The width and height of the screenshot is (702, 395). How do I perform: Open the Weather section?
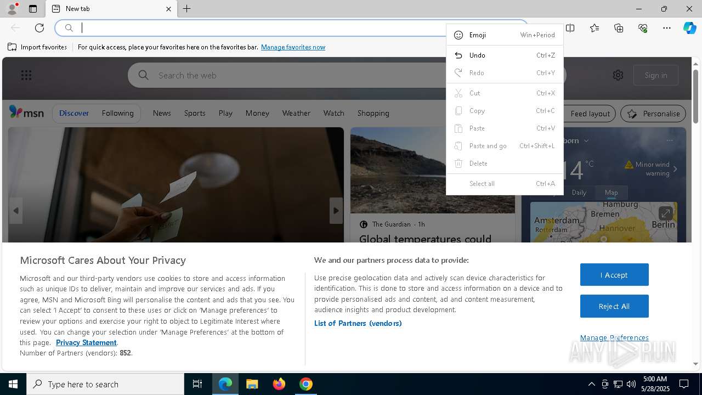coord(296,113)
